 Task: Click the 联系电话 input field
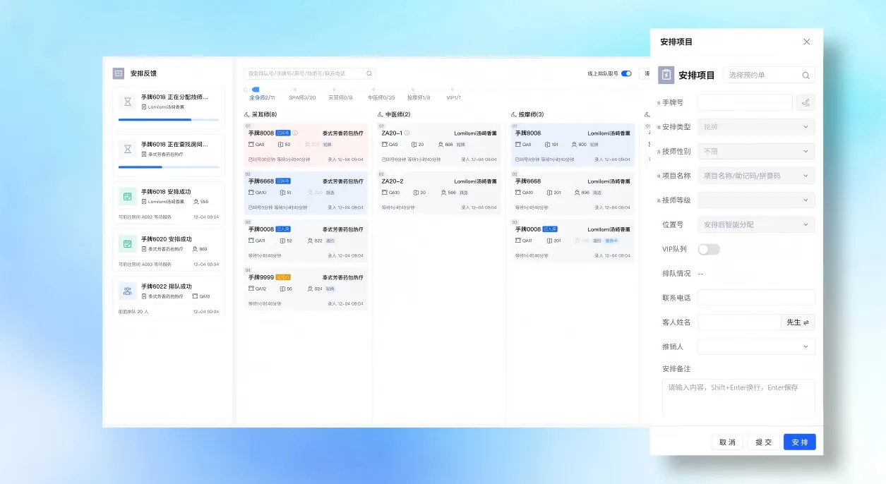[x=756, y=298]
